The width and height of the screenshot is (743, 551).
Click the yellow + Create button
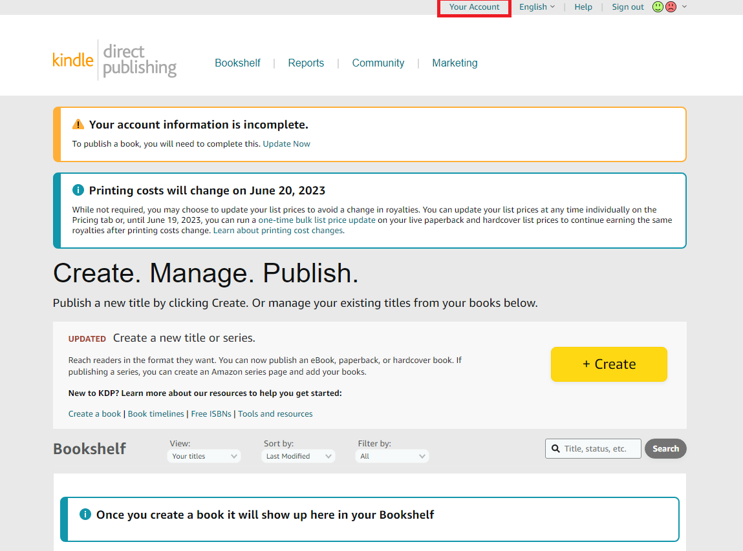tap(609, 364)
